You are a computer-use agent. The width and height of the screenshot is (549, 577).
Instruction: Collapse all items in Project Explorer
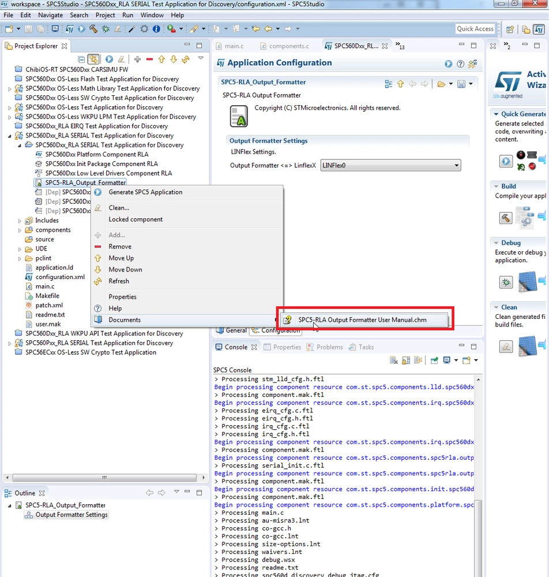click(81, 59)
